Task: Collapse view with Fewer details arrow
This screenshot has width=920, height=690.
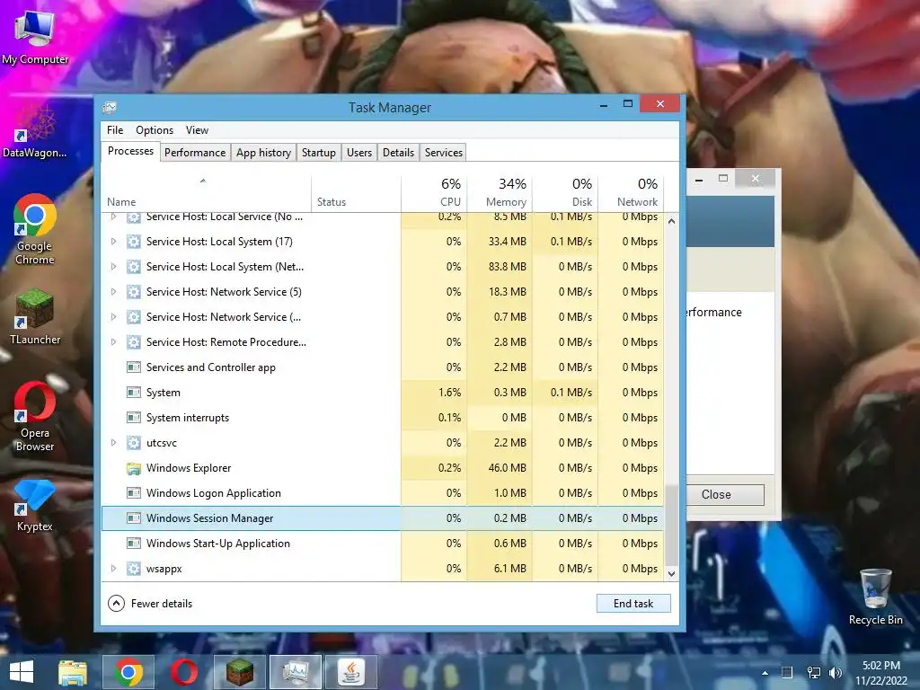Action: (x=116, y=603)
